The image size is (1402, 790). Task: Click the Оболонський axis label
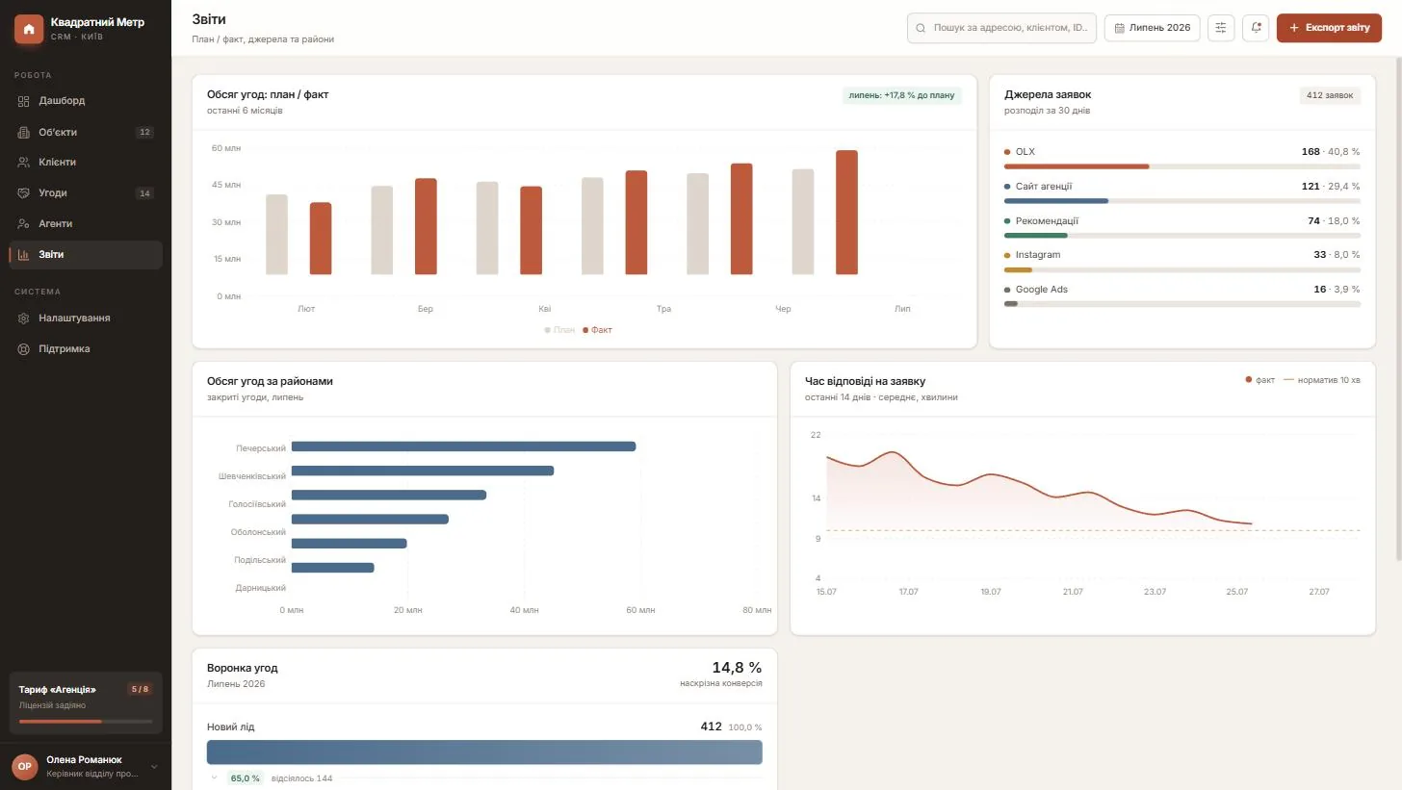point(258,532)
